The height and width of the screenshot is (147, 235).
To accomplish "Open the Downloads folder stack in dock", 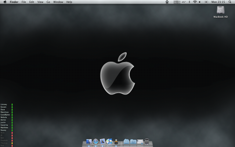I will coord(133,141).
